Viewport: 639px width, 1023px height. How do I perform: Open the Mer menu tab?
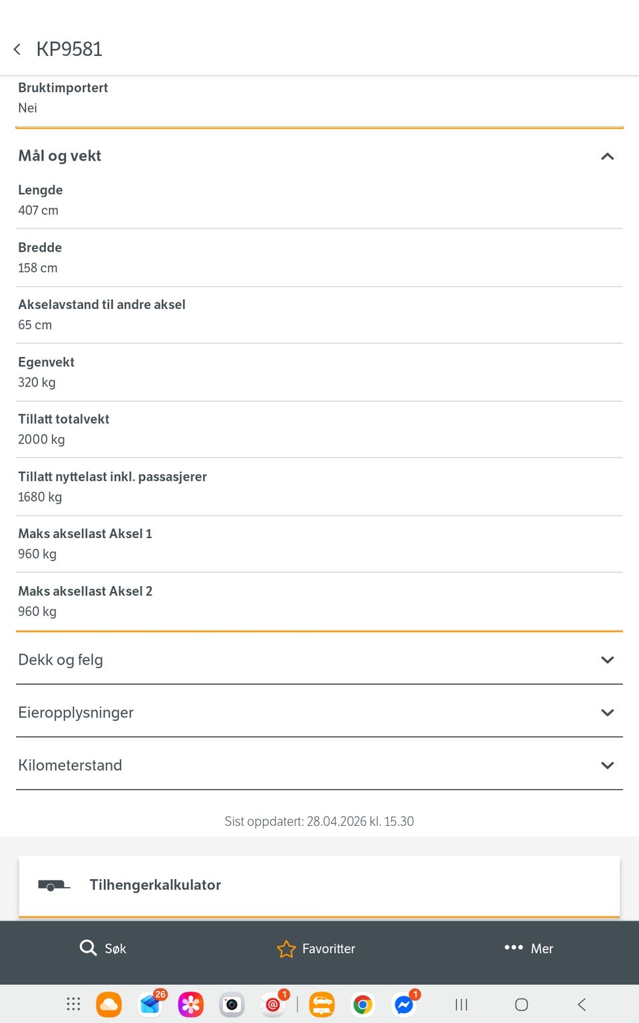(x=529, y=948)
